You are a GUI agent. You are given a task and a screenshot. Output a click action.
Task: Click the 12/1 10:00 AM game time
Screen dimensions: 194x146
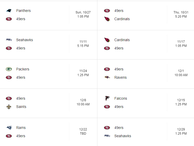(x=181, y=73)
